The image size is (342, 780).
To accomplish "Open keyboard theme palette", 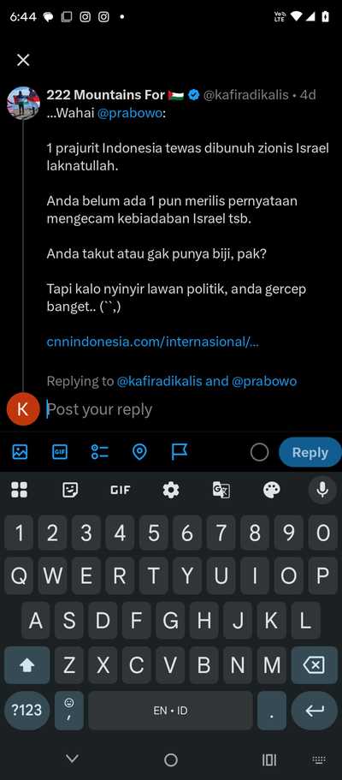I will click(271, 490).
